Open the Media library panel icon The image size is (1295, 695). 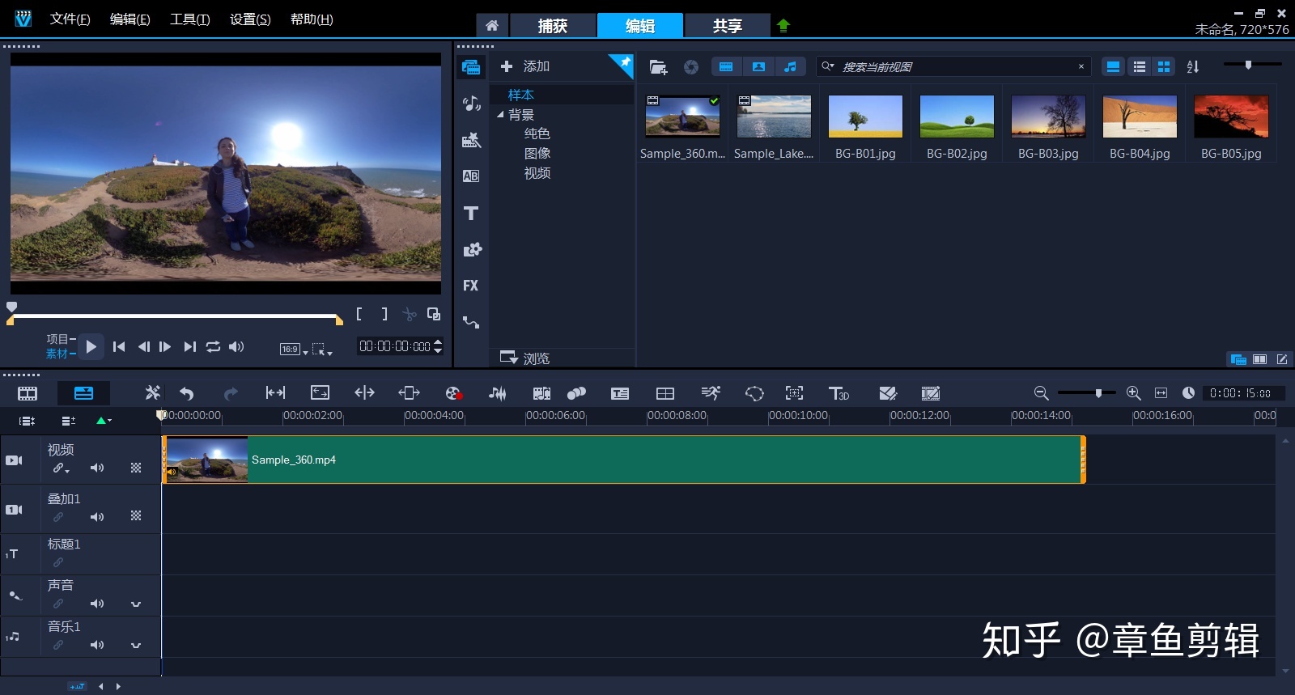click(471, 67)
